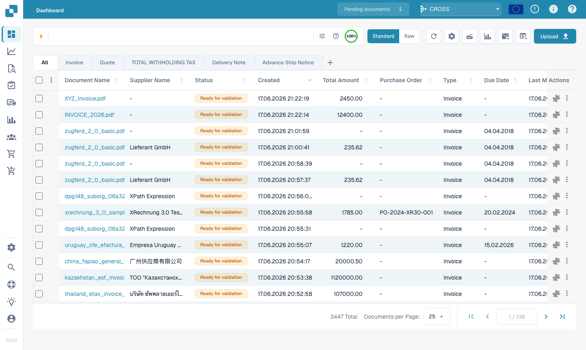Image resolution: width=586 pixels, height=350 pixels.
Task: Click the page number field showing 1 / 138
Action: [x=517, y=317]
